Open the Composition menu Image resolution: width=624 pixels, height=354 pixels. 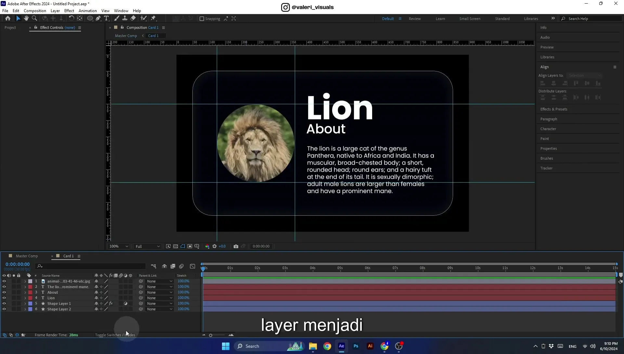35,11
